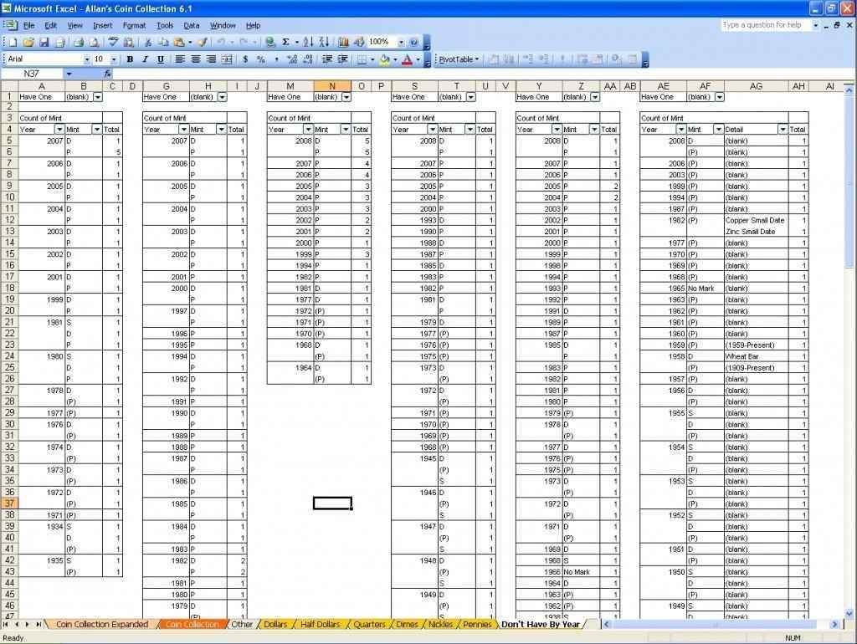Open the File menu
The height and width of the screenshot is (644, 857).
point(28,25)
